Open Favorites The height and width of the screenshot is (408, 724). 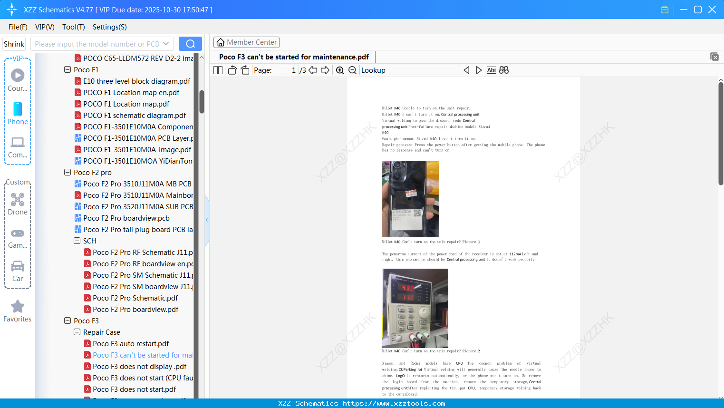coord(18,311)
